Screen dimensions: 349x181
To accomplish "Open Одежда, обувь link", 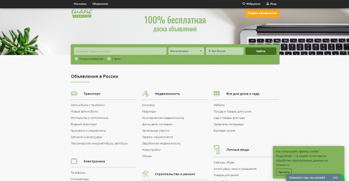I will click(224, 163).
